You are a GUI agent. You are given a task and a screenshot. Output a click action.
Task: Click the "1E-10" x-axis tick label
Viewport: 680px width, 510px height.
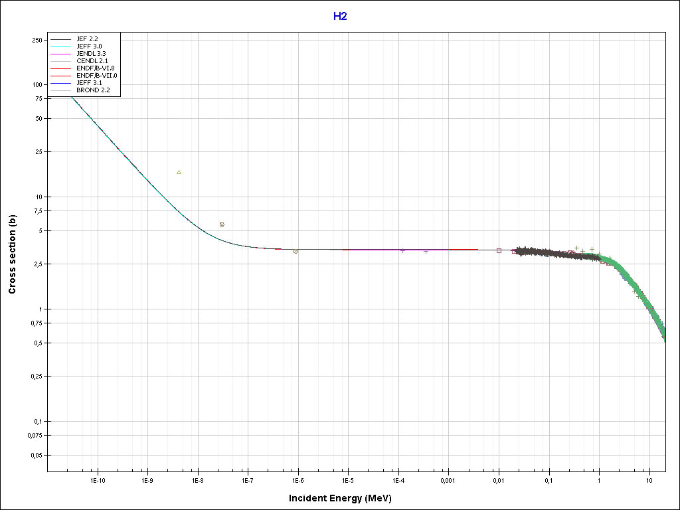[x=97, y=479]
